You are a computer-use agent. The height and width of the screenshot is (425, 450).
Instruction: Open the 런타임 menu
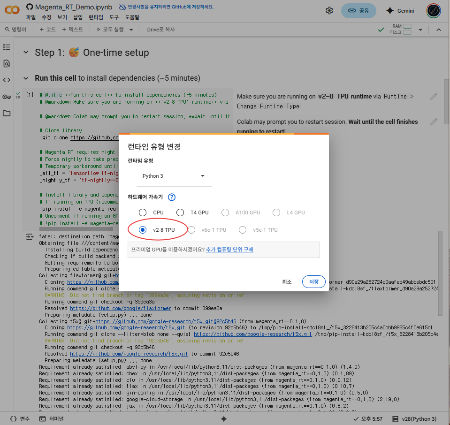96,17
